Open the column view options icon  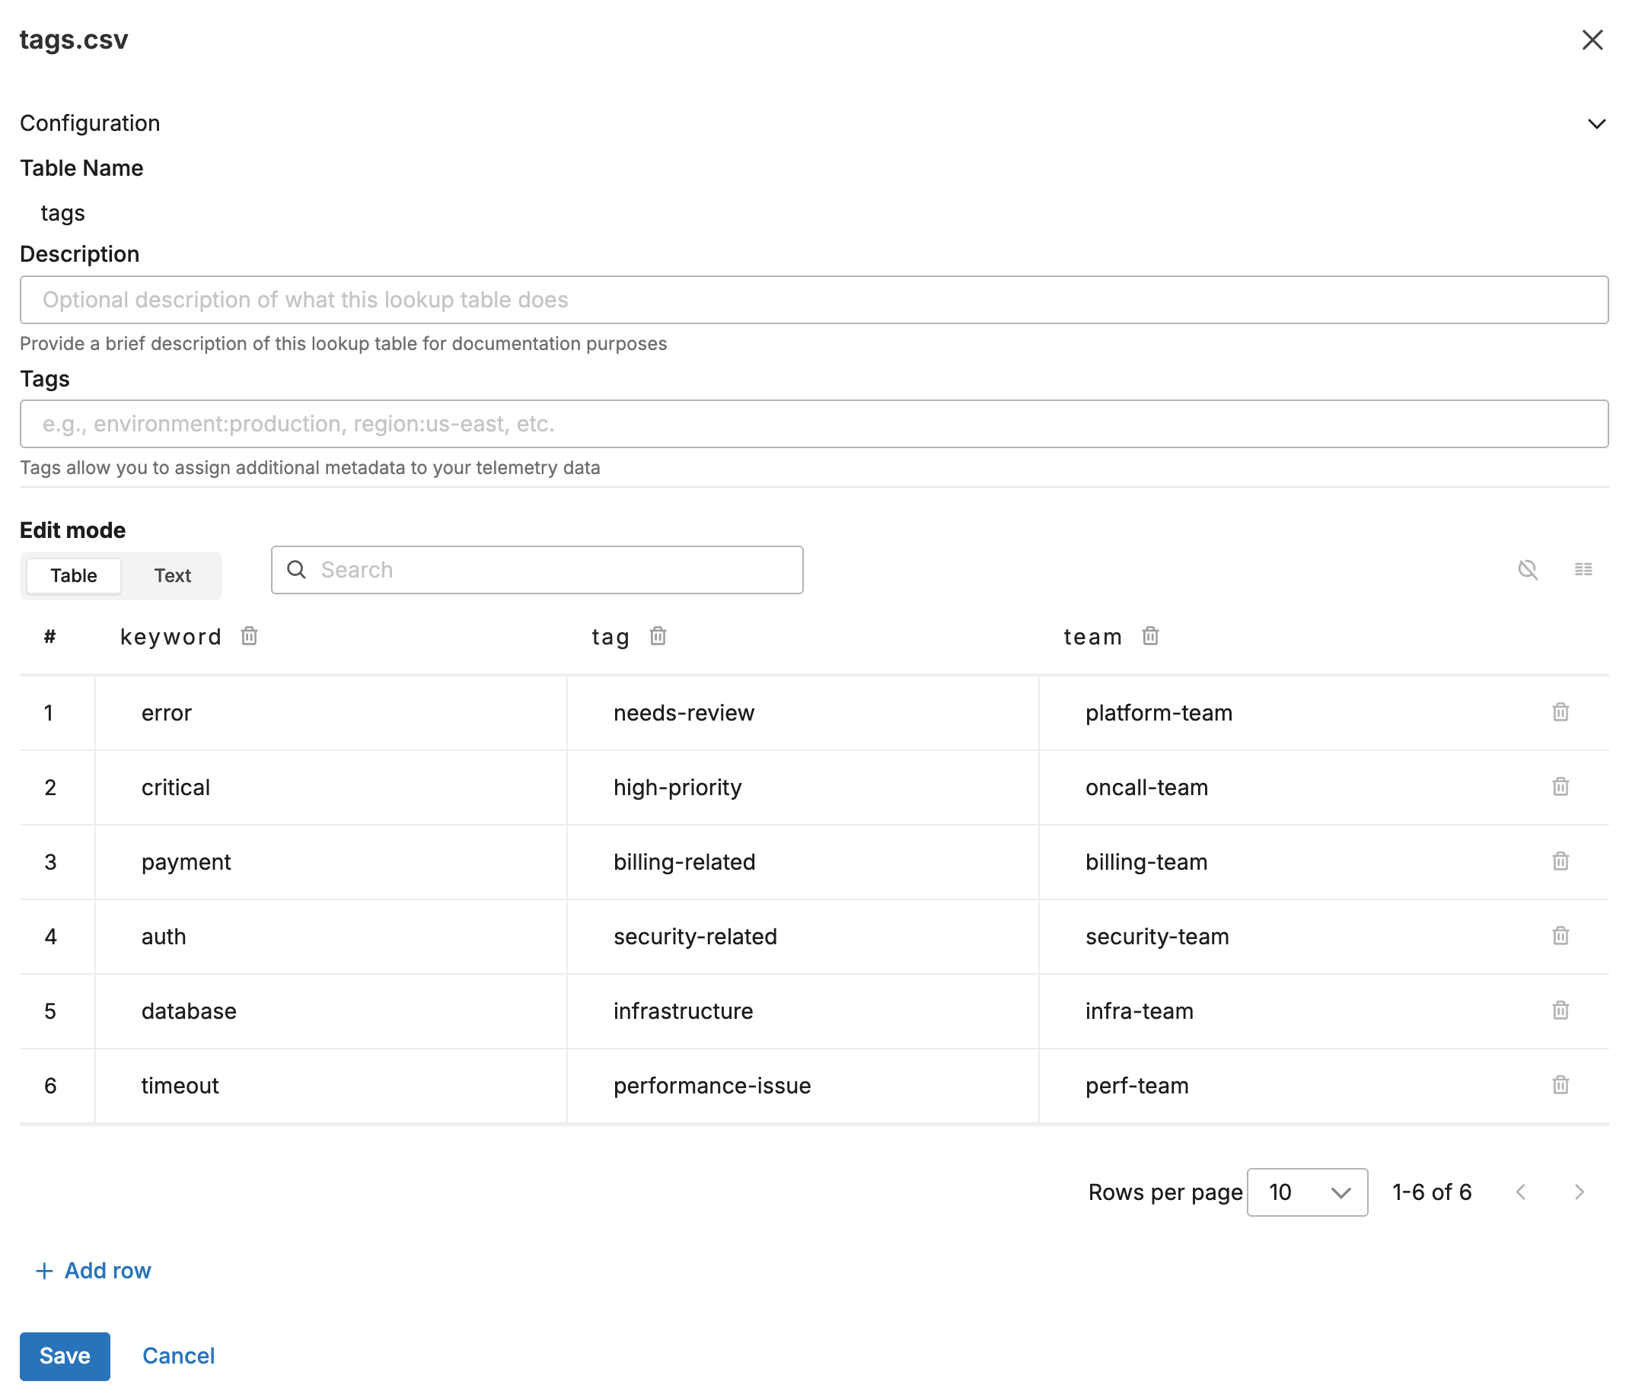pyautogui.click(x=1584, y=570)
